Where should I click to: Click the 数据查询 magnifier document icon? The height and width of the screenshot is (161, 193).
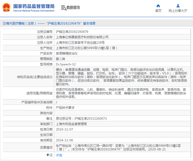click(x=64, y=8)
